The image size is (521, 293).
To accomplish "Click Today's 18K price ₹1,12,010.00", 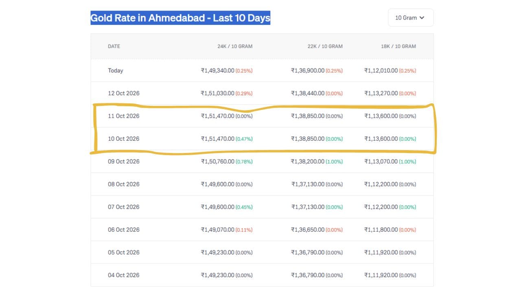I will coord(381,70).
